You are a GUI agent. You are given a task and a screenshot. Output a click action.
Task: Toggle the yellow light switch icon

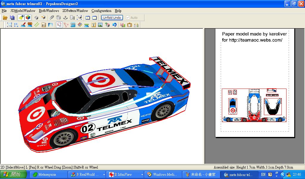point(21,18)
